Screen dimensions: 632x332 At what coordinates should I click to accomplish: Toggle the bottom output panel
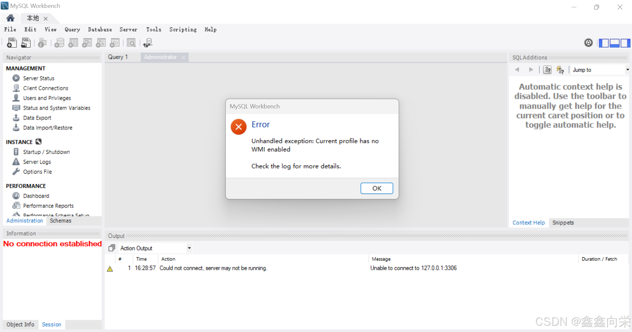615,43
